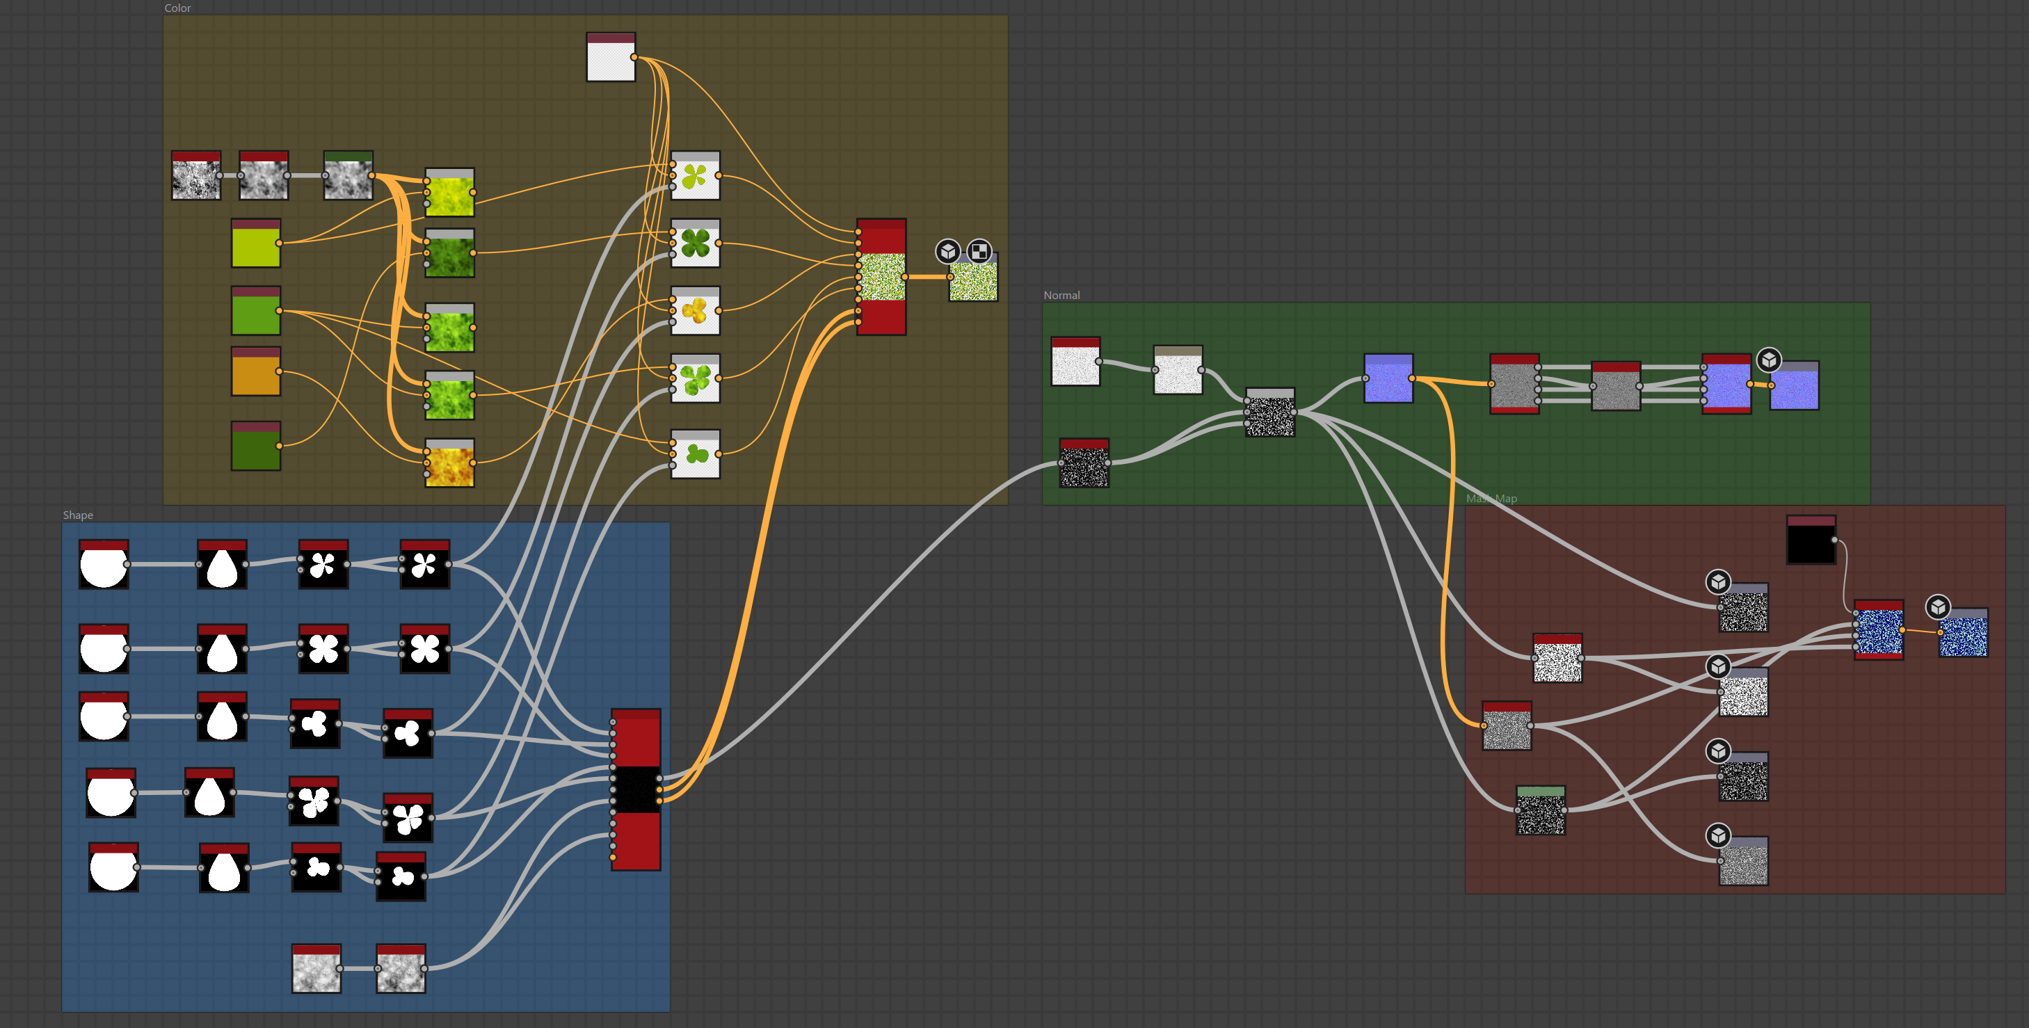2029x1028 pixels.
Task: Select the green-header grunge noise node in Color frame
Action: (348, 176)
